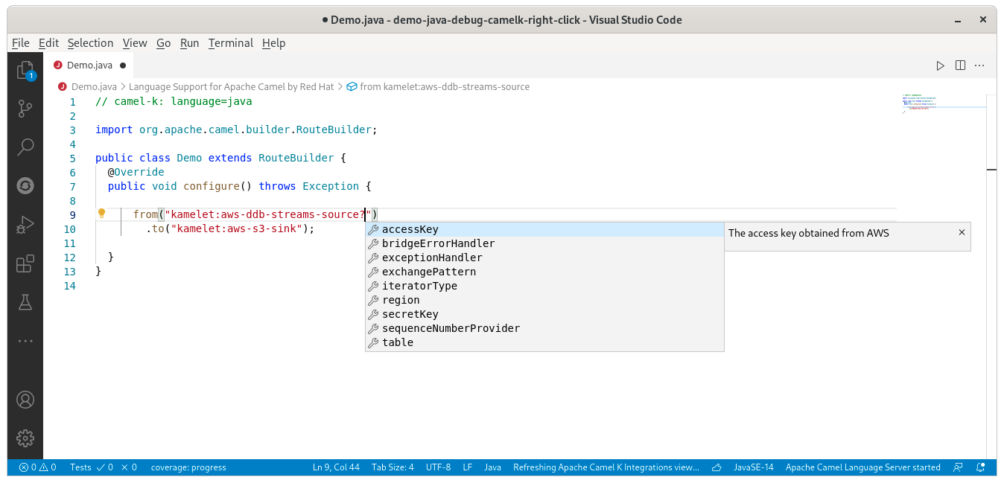Open the Search view
This screenshot has width=1004, height=483.
coord(25,147)
